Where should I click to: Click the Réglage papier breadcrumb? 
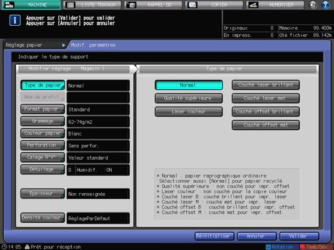(24, 45)
